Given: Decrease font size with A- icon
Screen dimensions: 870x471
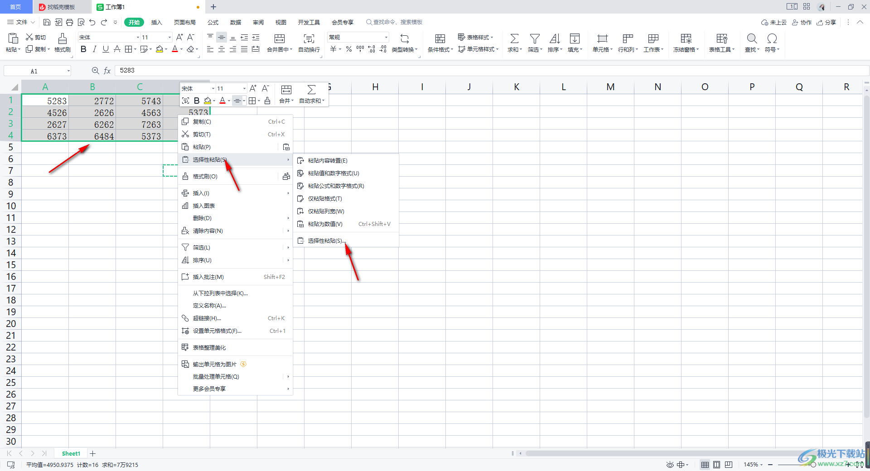Looking at the screenshot, I should tap(191, 37).
